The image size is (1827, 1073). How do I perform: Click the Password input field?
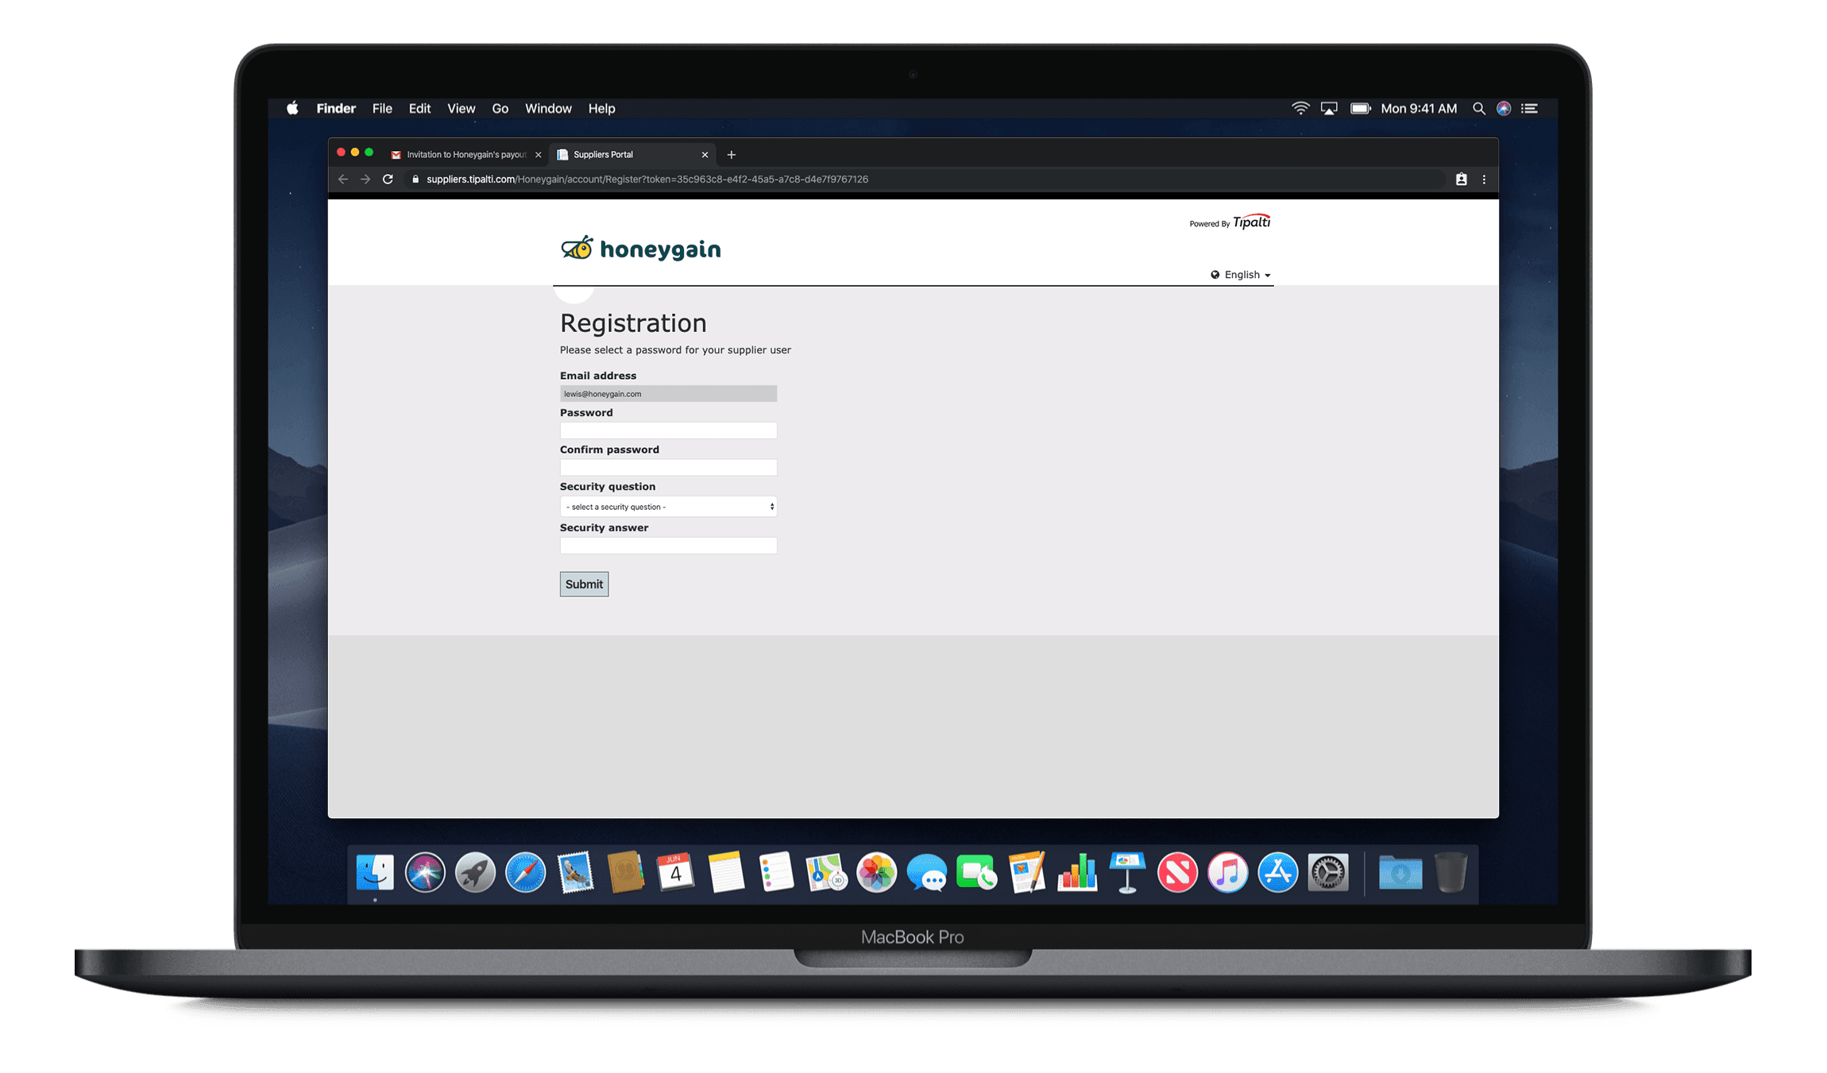(x=668, y=430)
